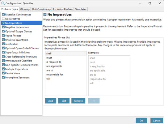The width and height of the screenshot is (164, 124).
Task: Minimize the Configuration window
Action: pos(140,3)
